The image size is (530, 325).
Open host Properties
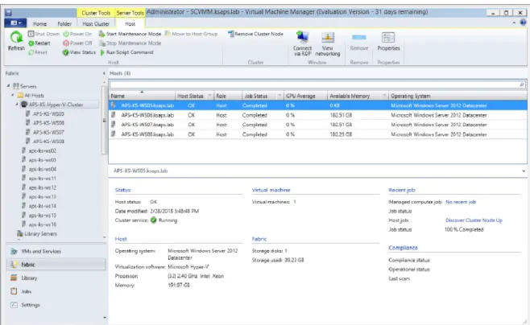pyautogui.click(x=388, y=42)
